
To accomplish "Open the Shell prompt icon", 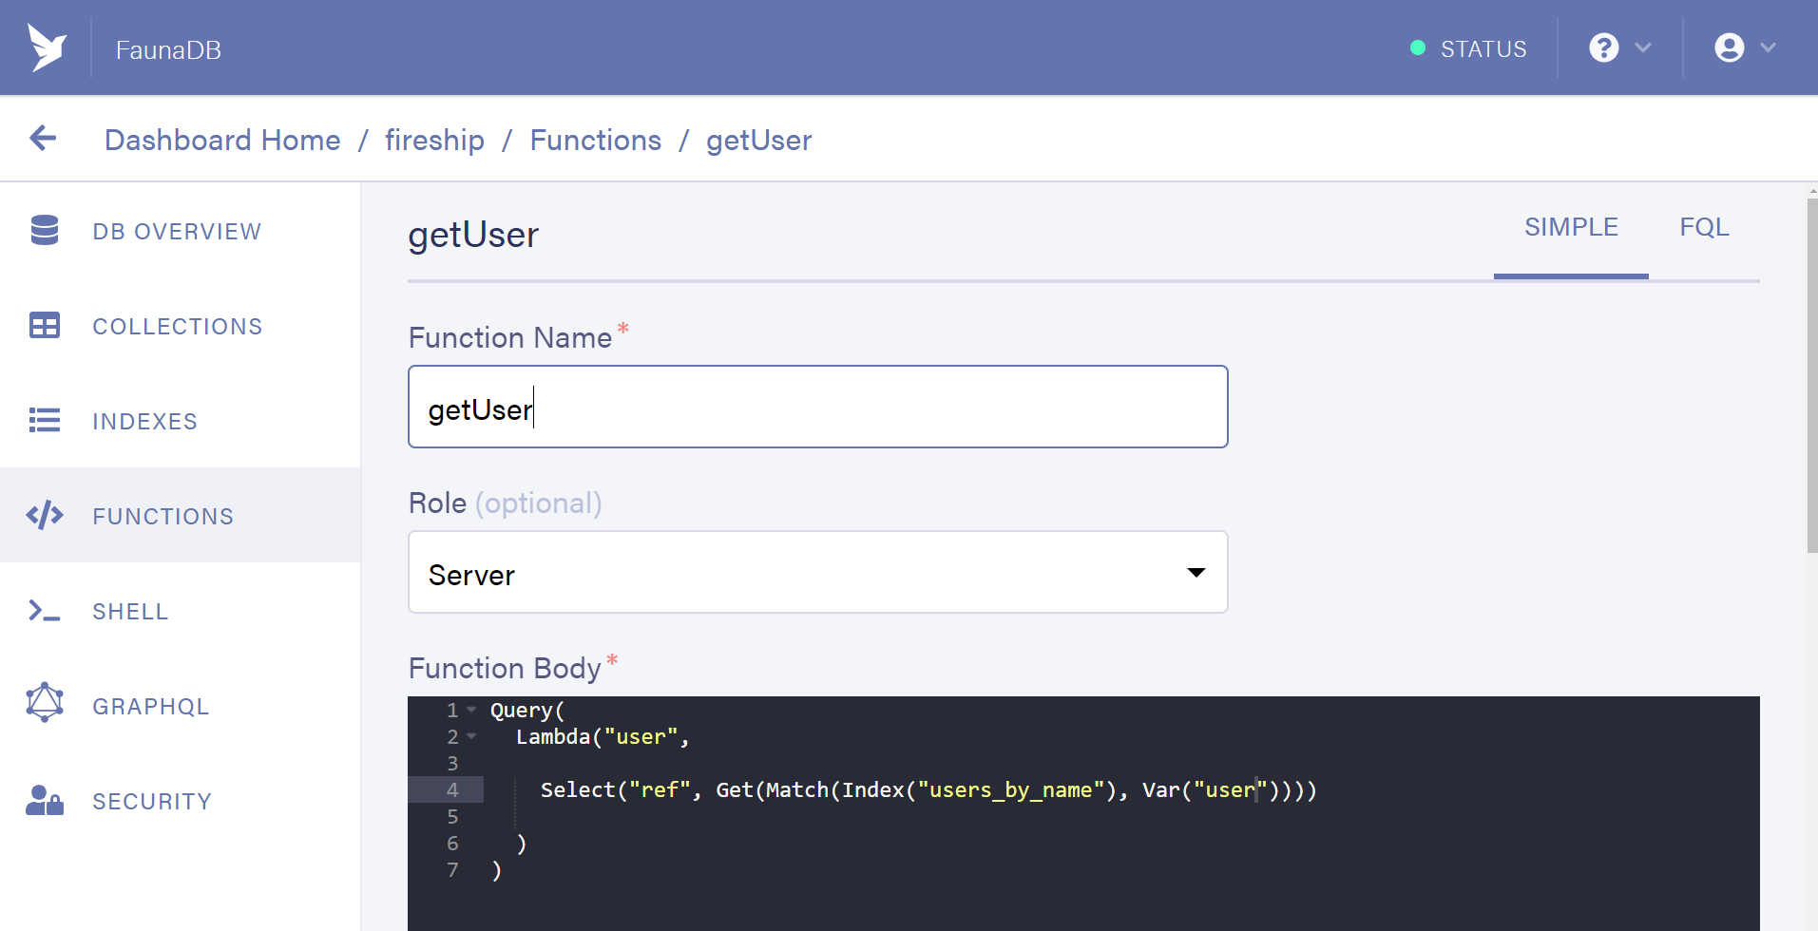I will click(45, 611).
